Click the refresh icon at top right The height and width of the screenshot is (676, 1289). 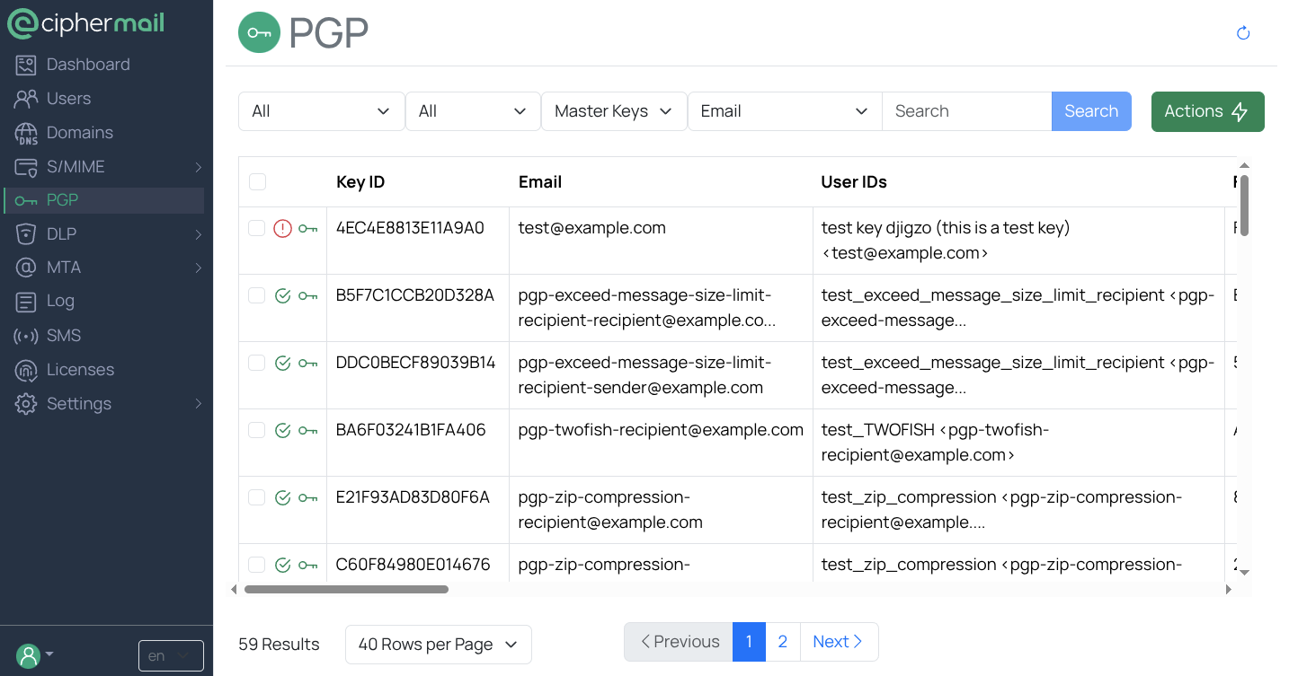(x=1243, y=33)
